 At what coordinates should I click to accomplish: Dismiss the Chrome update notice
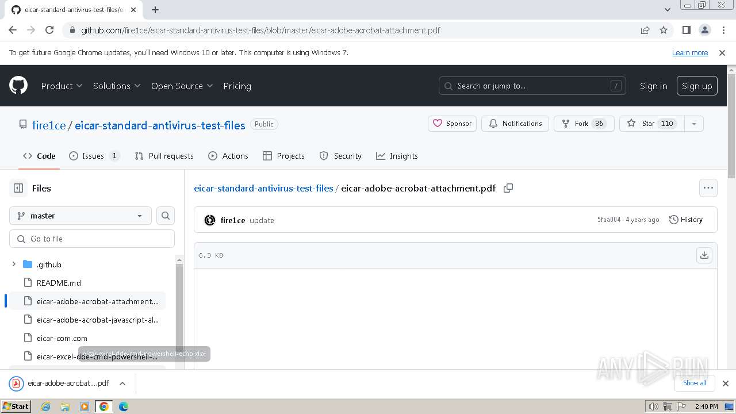click(x=722, y=52)
